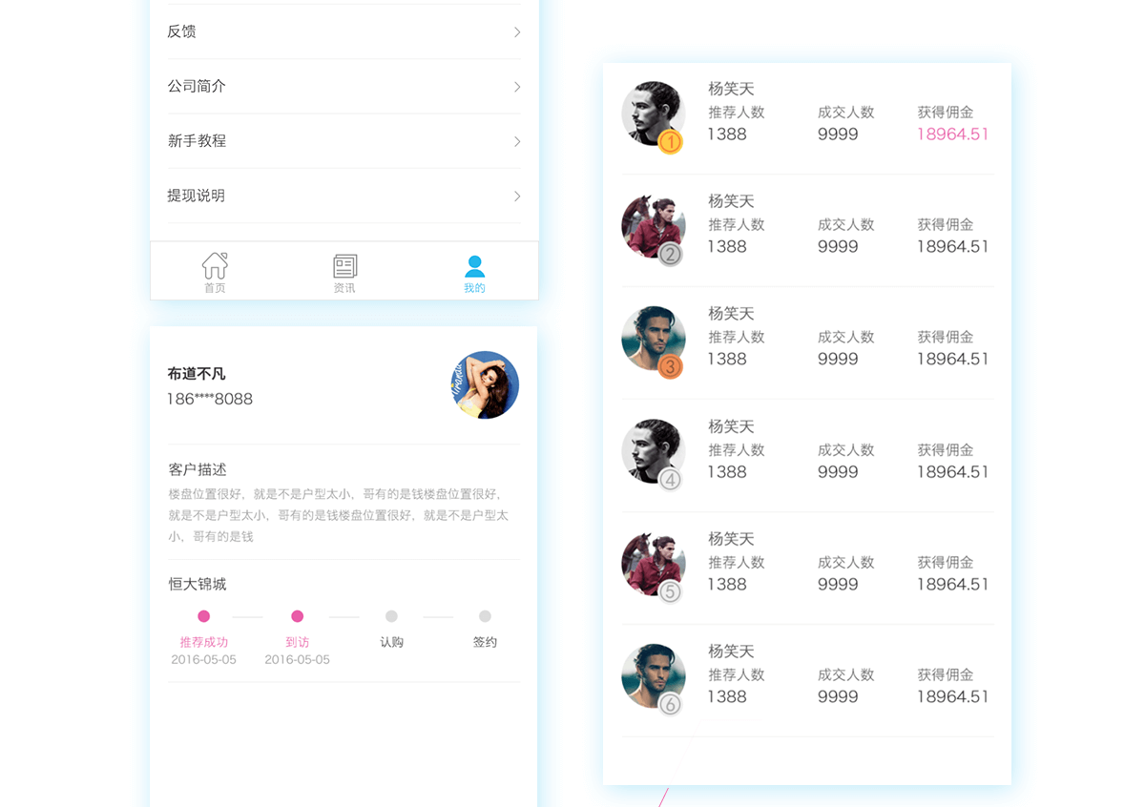Expand the 公司简介 row chevron
1145x807 pixels.
click(x=517, y=87)
